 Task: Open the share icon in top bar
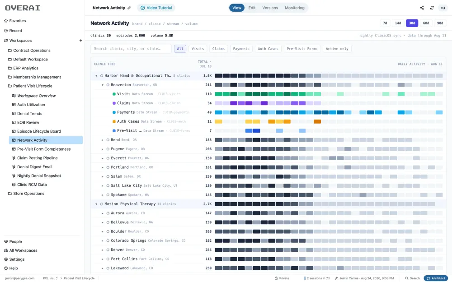[x=422, y=8]
